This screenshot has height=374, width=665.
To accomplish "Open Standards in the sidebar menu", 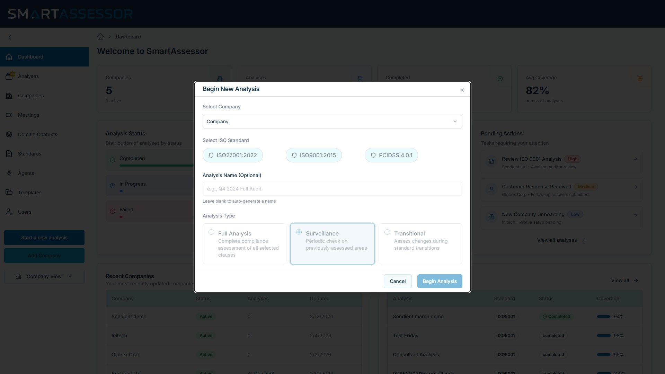I will [x=29, y=154].
